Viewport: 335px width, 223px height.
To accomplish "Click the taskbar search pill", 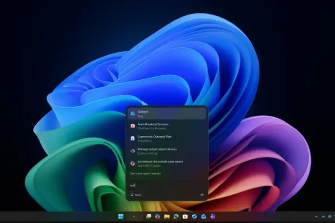I will pyautogui.click(x=135, y=217).
